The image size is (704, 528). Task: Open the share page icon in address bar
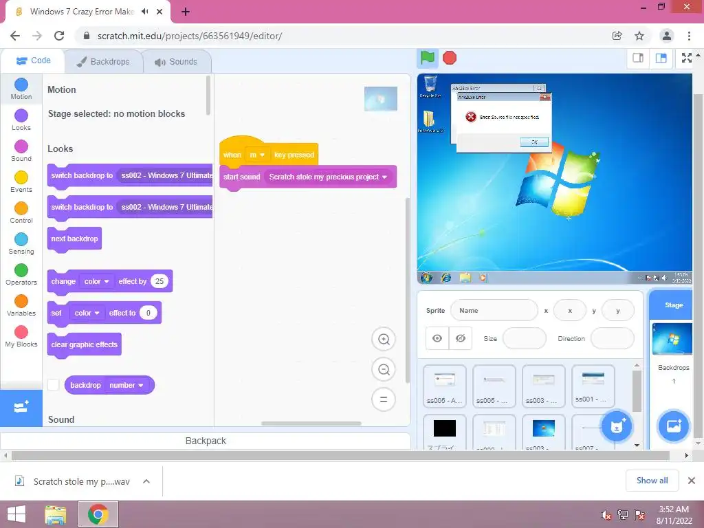pos(617,36)
